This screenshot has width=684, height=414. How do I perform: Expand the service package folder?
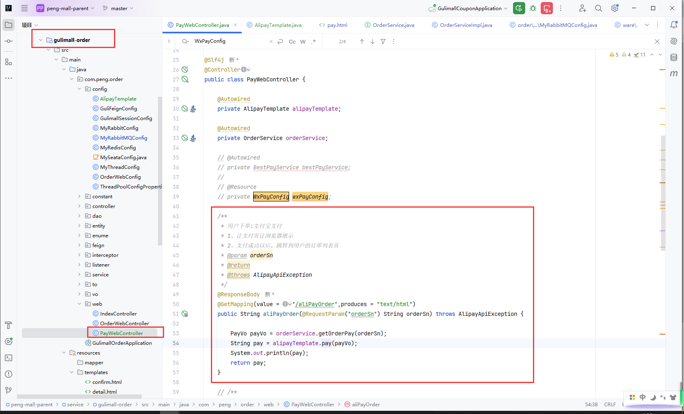coord(79,274)
